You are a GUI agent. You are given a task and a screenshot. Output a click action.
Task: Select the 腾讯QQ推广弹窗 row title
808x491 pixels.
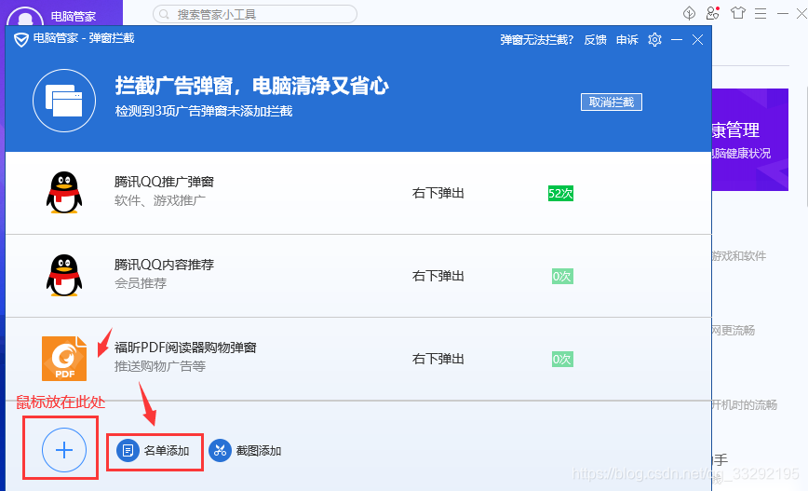click(x=164, y=182)
